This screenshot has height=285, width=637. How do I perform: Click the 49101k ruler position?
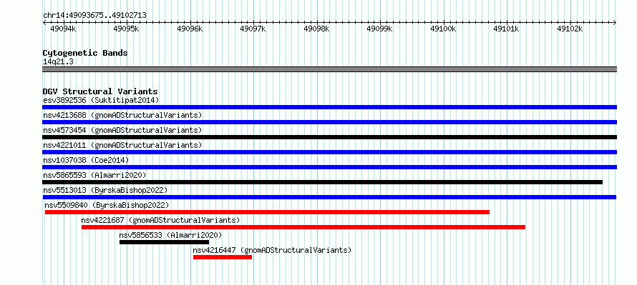click(x=507, y=29)
